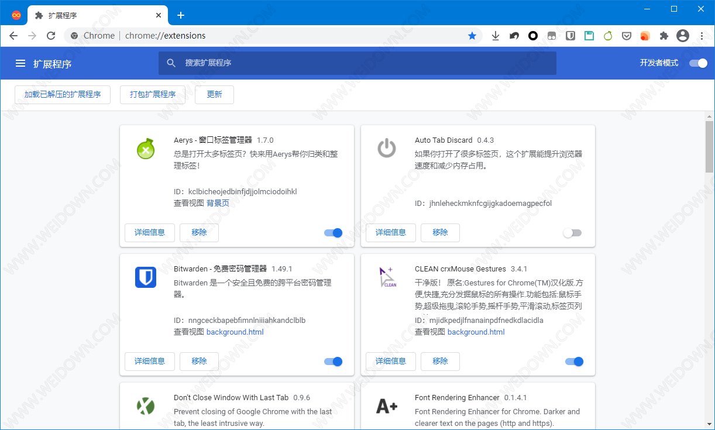Disable the Bitwarden extension toggle

click(334, 362)
